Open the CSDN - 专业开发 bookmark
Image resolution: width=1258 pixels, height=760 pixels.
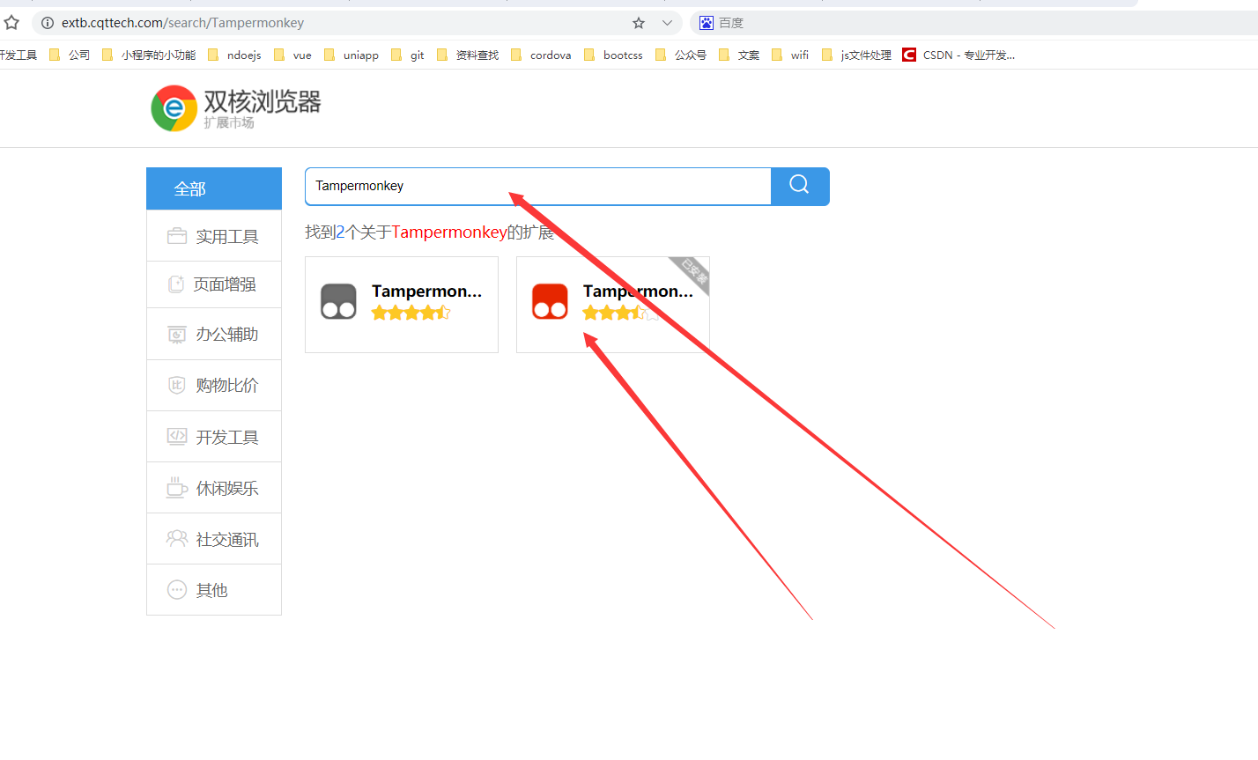[x=958, y=55]
